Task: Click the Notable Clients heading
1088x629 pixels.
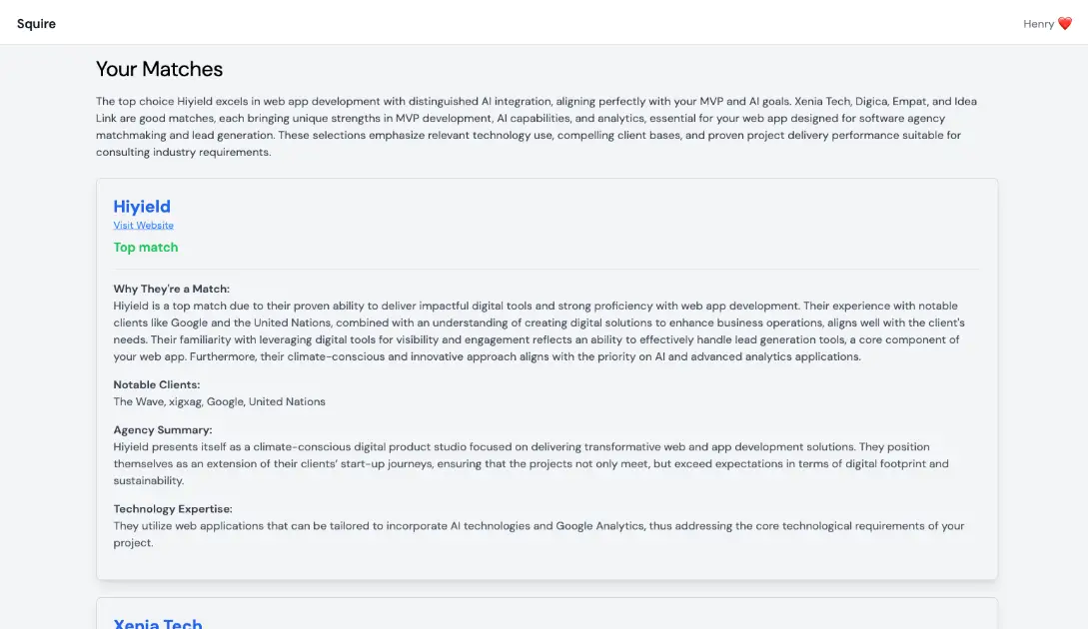Action: point(156,384)
